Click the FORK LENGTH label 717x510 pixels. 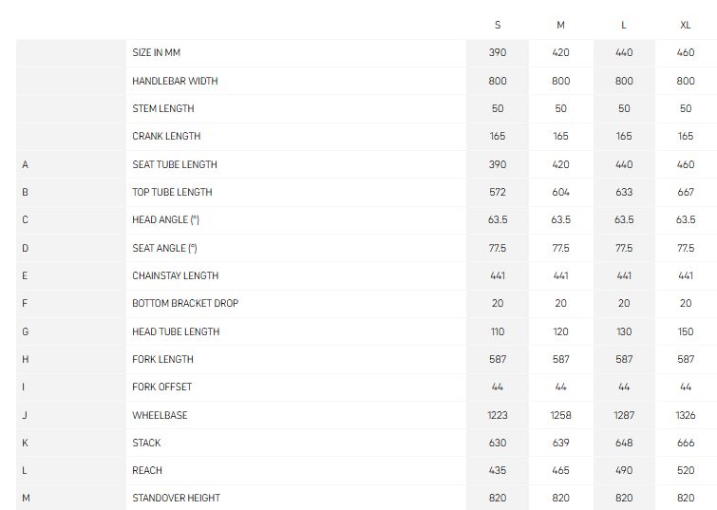[x=162, y=360]
